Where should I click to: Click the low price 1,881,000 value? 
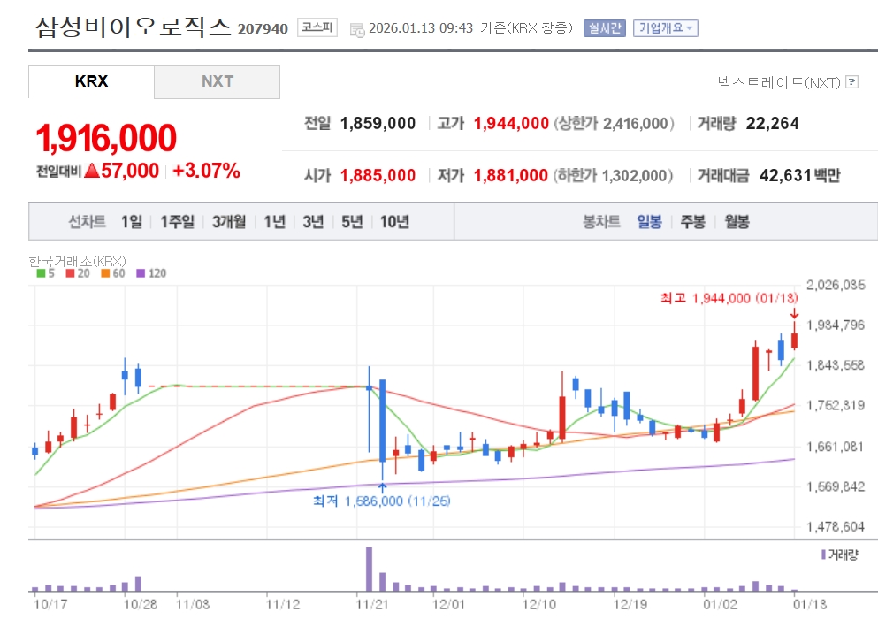(511, 175)
